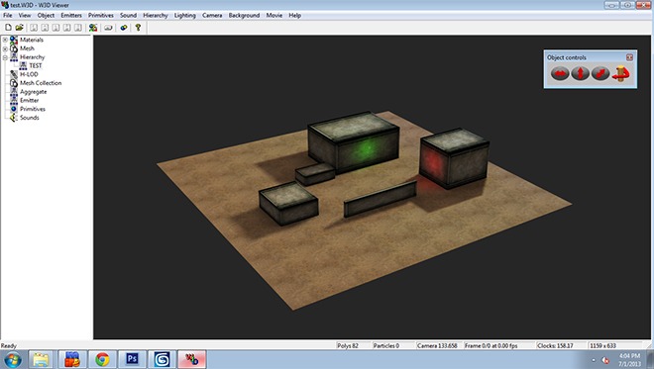Select the Emitter tree item
Screen dimensions: 654x369
[29, 100]
